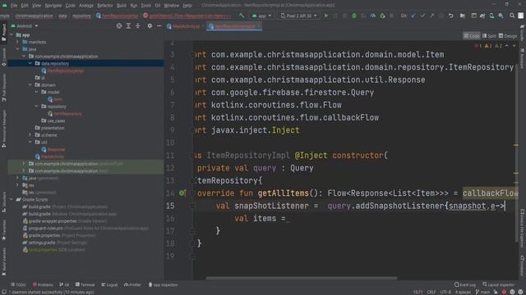The image size is (526, 295).
Task: Select the ItemRepositoryImpl.kt editor tab
Action: click(234, 26)
